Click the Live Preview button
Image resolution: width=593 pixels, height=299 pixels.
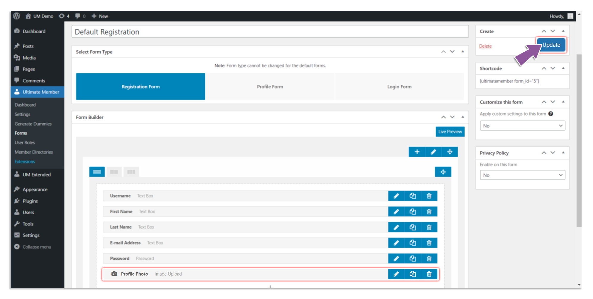coord(450,132)
